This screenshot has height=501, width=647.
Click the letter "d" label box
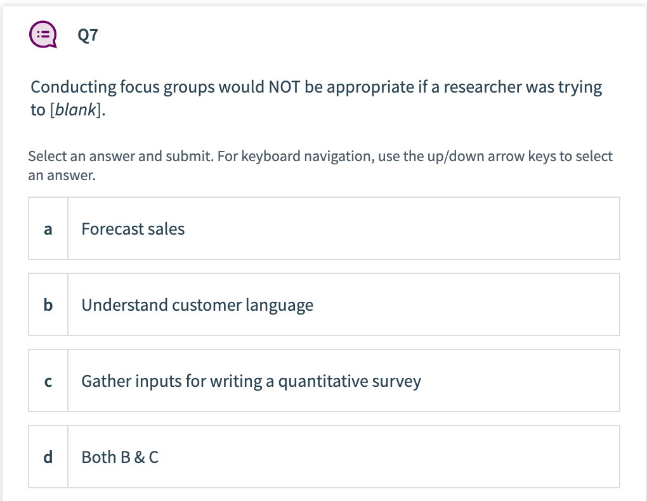48,457
